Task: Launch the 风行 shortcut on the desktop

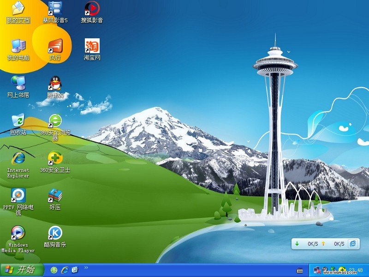Action: click(55, 49)
